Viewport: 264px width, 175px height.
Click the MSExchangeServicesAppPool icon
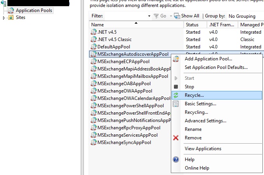click(94, 135)
